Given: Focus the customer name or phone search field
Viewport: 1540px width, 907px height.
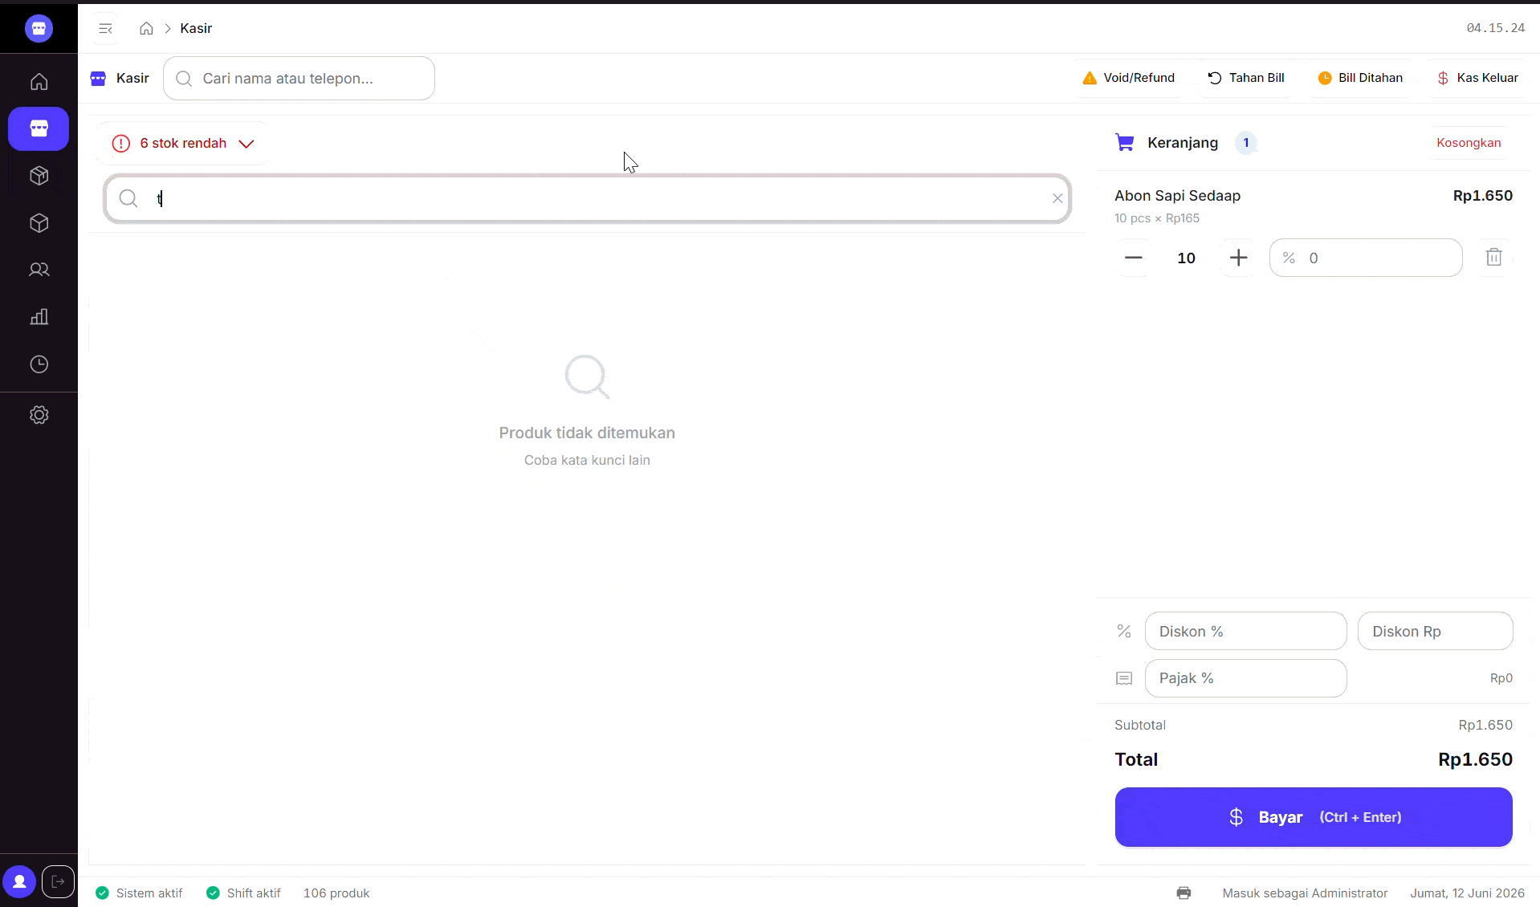Looking at the screenshot, I should pos(299,78).
